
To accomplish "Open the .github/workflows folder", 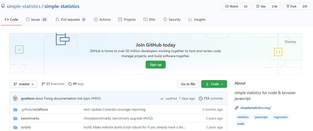I will pos(34,109).
